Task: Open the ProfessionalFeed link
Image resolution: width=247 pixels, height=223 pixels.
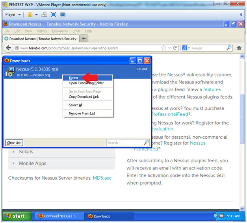Action: point(171,114)
